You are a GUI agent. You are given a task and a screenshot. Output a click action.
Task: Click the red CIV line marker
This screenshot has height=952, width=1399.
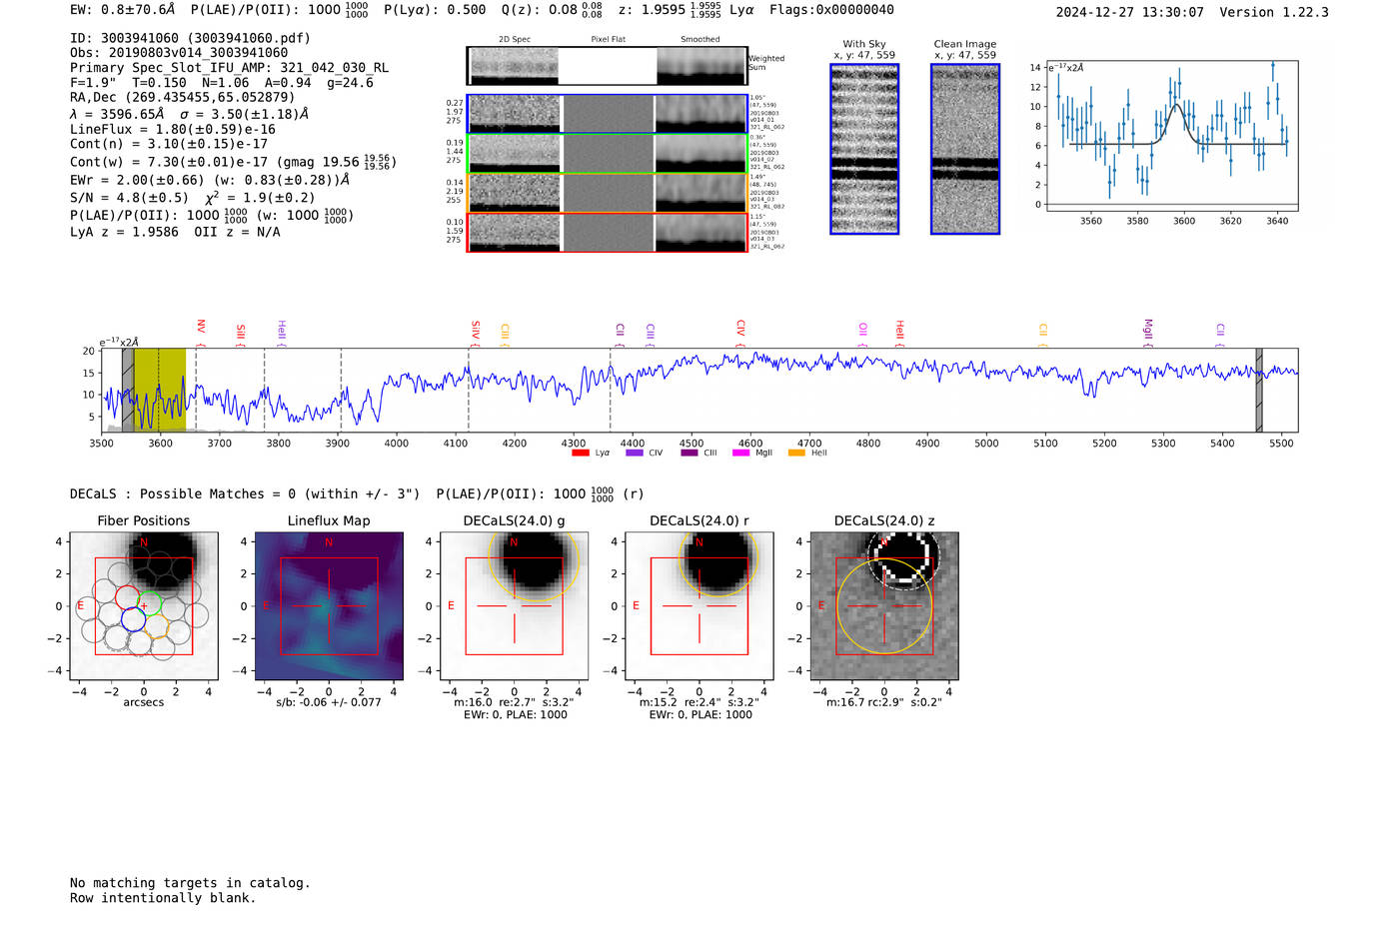pos(740,332)
